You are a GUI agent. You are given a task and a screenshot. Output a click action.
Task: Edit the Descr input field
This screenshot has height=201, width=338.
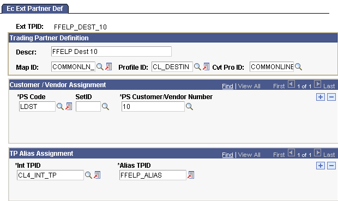point(111,52)
